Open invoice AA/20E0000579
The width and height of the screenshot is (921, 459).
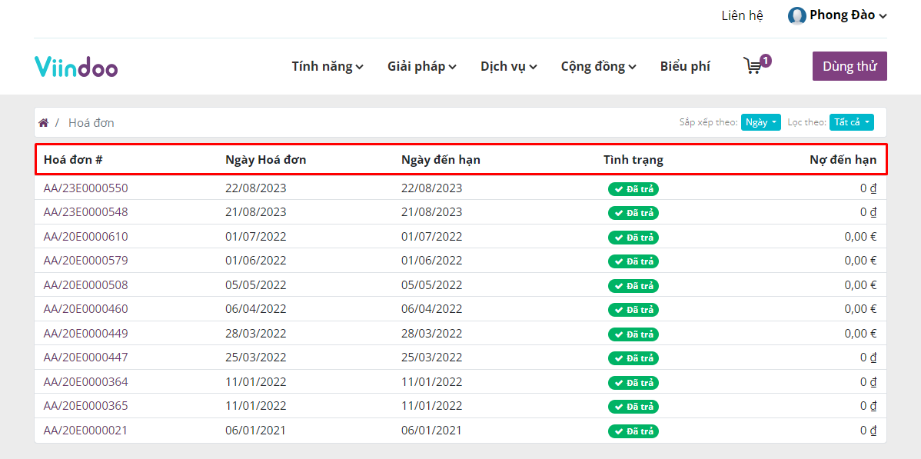(x=86, y=261)
